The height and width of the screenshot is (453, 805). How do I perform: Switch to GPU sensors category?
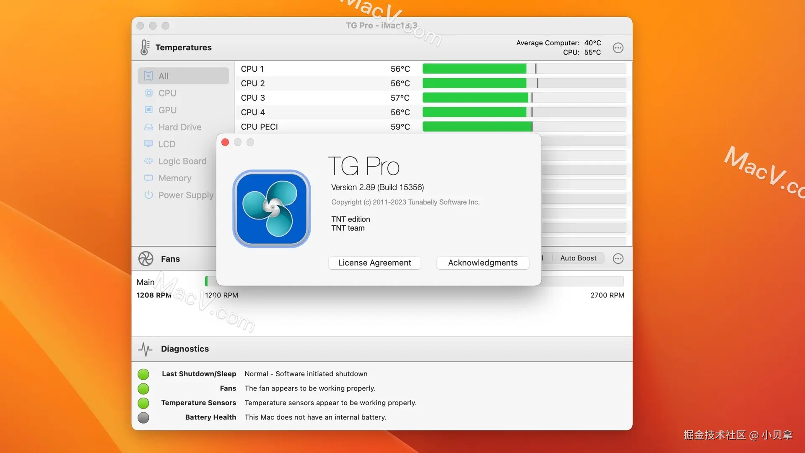pos(167,110)
